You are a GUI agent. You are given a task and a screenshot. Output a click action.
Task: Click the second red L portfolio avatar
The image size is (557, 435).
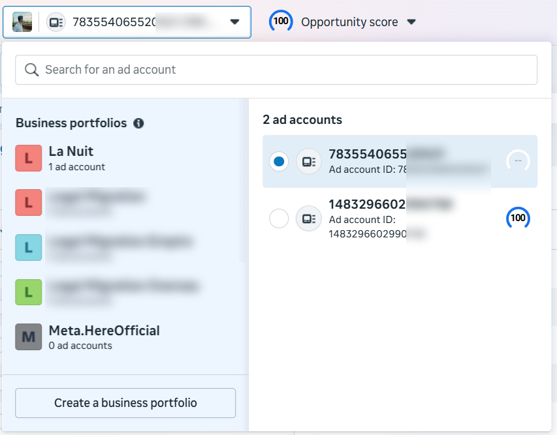click(x=29, y=203)
